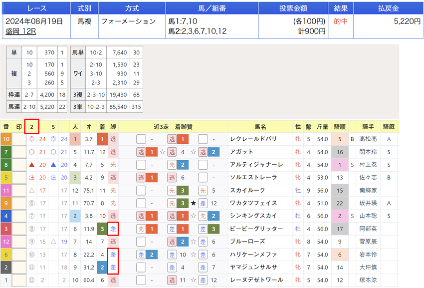Click the 逃 running-style icon for レクレールドパリ
Viewport: 424px width, 288px height.
pyautogui.click(x=113, y=139)
